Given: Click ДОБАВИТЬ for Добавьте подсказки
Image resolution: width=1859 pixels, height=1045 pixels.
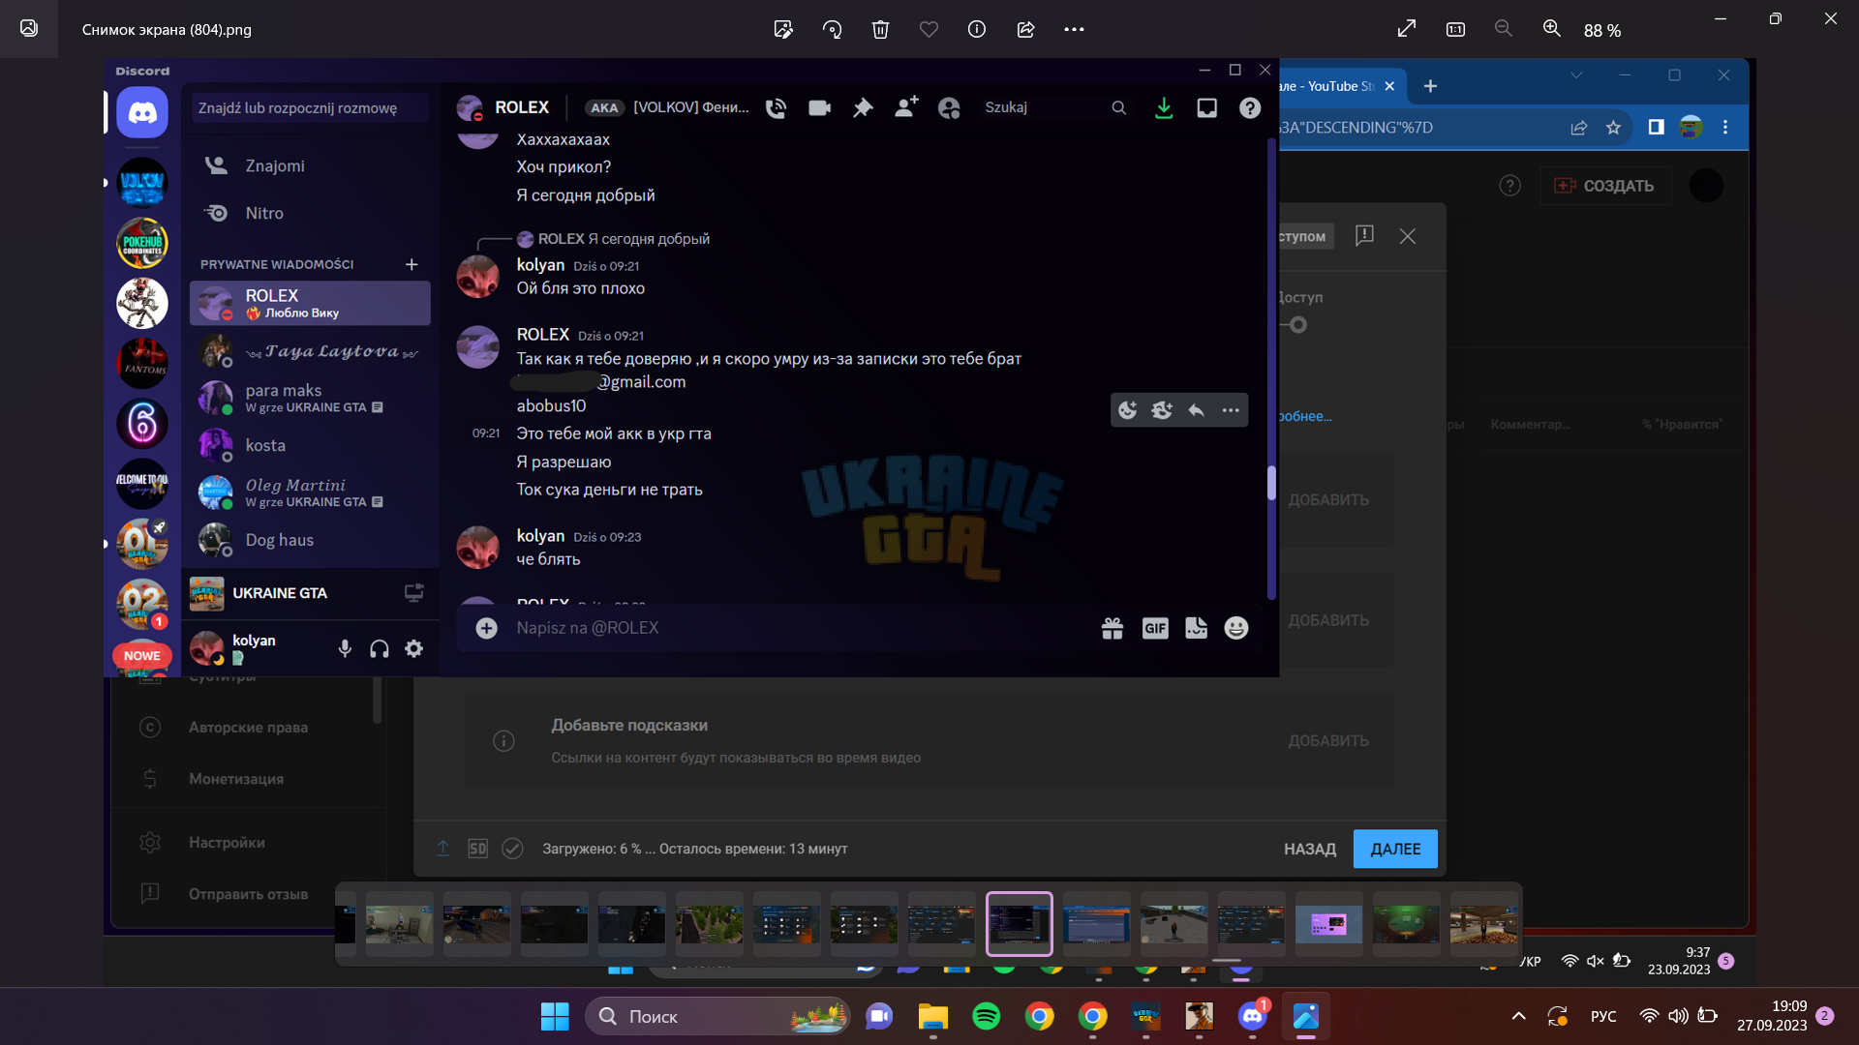Looking at the screenshot, I should (x=1328, y=741).
